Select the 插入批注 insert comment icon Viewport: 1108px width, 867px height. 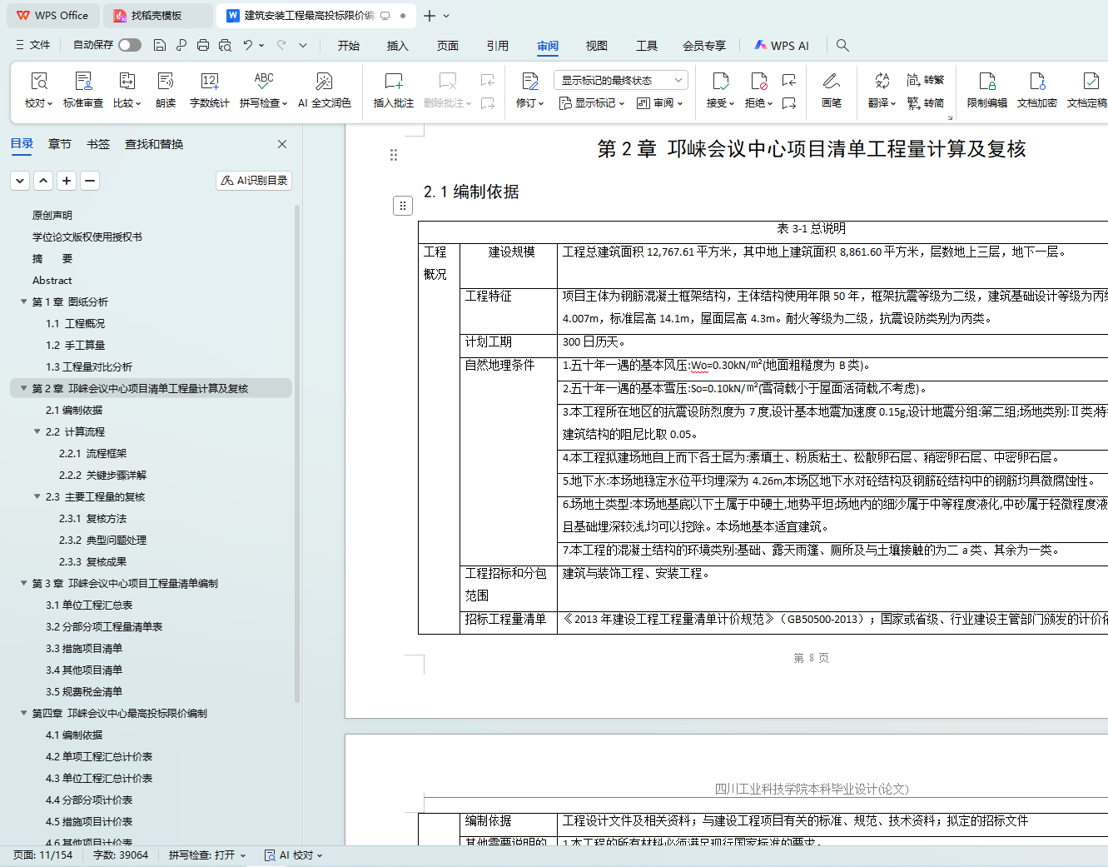(393, 82)
